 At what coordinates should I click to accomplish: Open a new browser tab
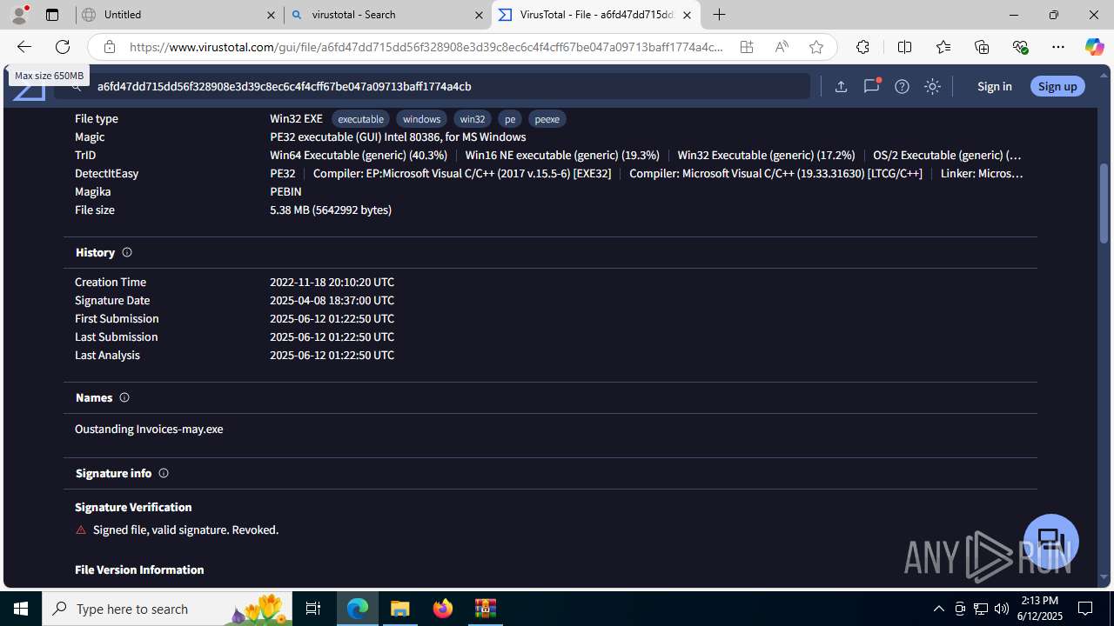[720, 15]
